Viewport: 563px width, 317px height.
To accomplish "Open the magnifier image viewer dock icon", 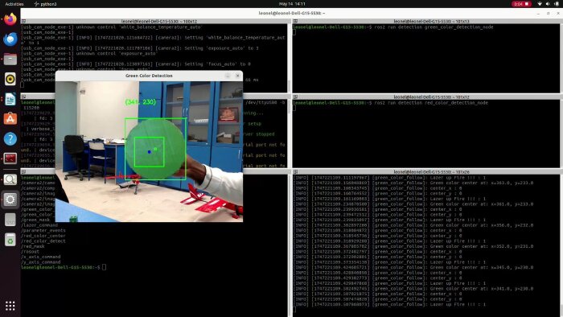I will 10,179.
